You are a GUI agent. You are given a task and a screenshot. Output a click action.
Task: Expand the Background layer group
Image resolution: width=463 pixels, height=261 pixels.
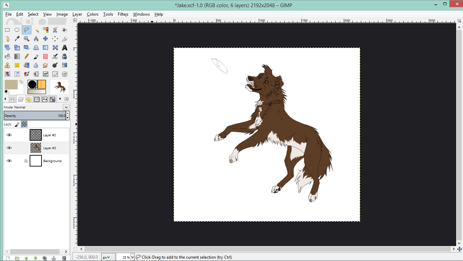coord(26,161)
